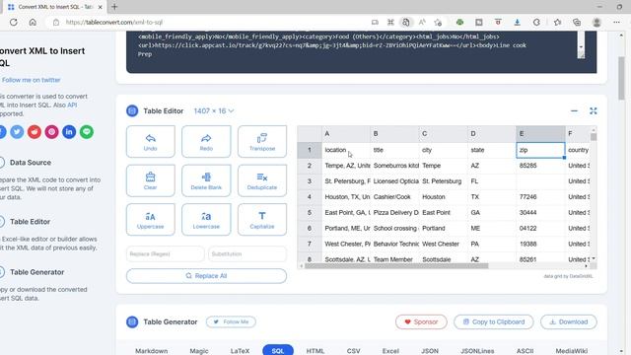Click the 'location' header cell
This screenshot has height=355, width=631.
[346, 150]
